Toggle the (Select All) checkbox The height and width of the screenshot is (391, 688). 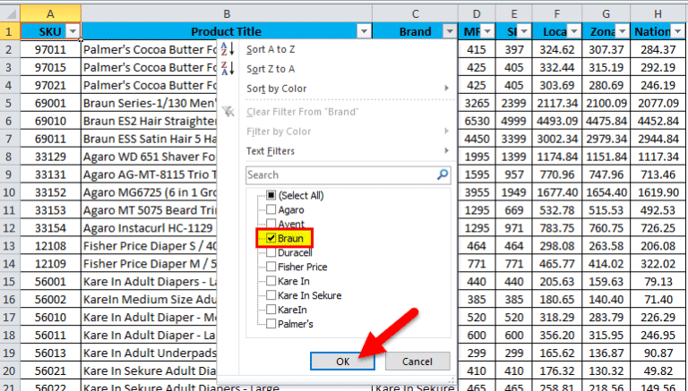(271, 195)
